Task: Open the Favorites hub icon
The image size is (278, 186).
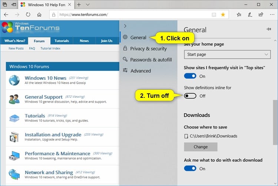Action: click(x=239, y=14)
